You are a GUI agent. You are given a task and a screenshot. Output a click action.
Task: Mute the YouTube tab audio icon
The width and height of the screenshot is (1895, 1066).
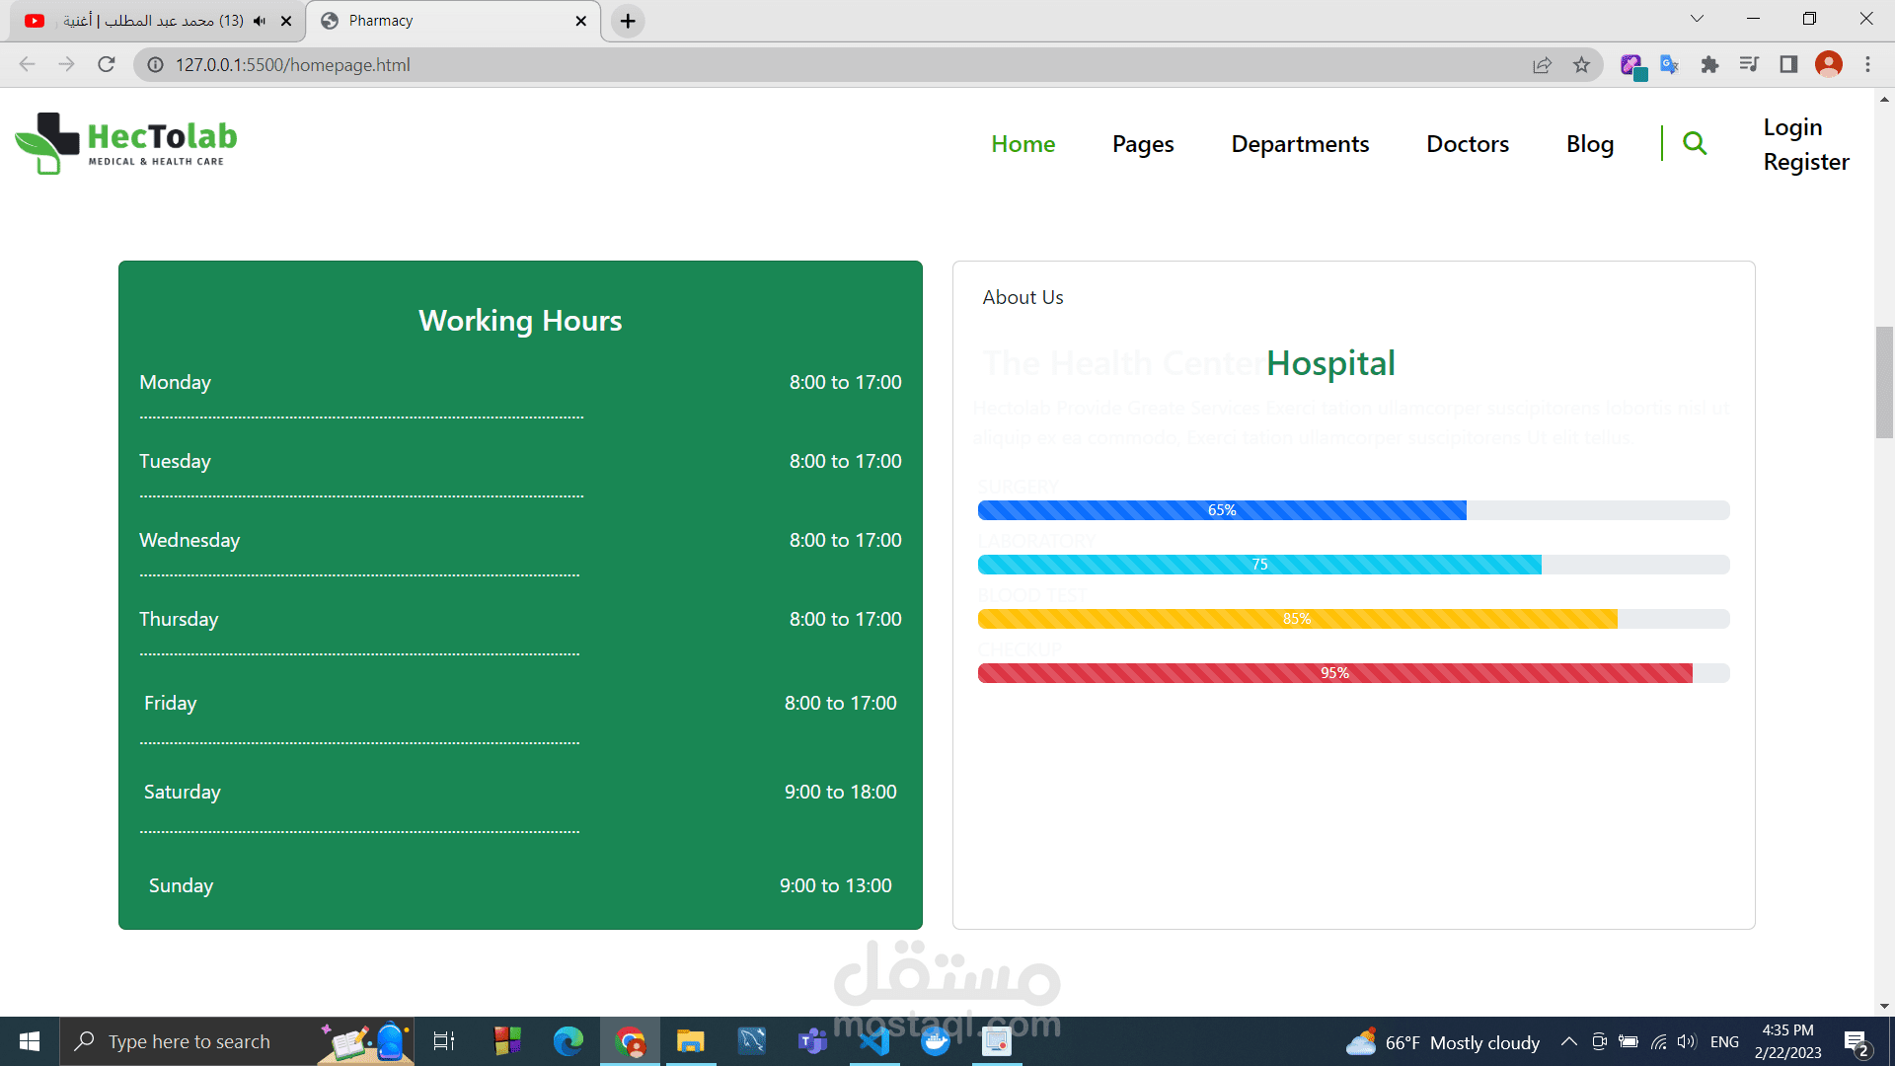click(260, 21)
